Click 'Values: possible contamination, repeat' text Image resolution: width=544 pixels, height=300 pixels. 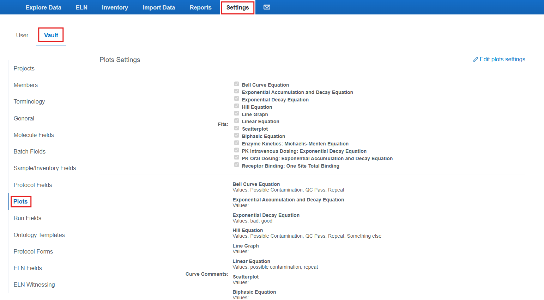tap(275, 267)
